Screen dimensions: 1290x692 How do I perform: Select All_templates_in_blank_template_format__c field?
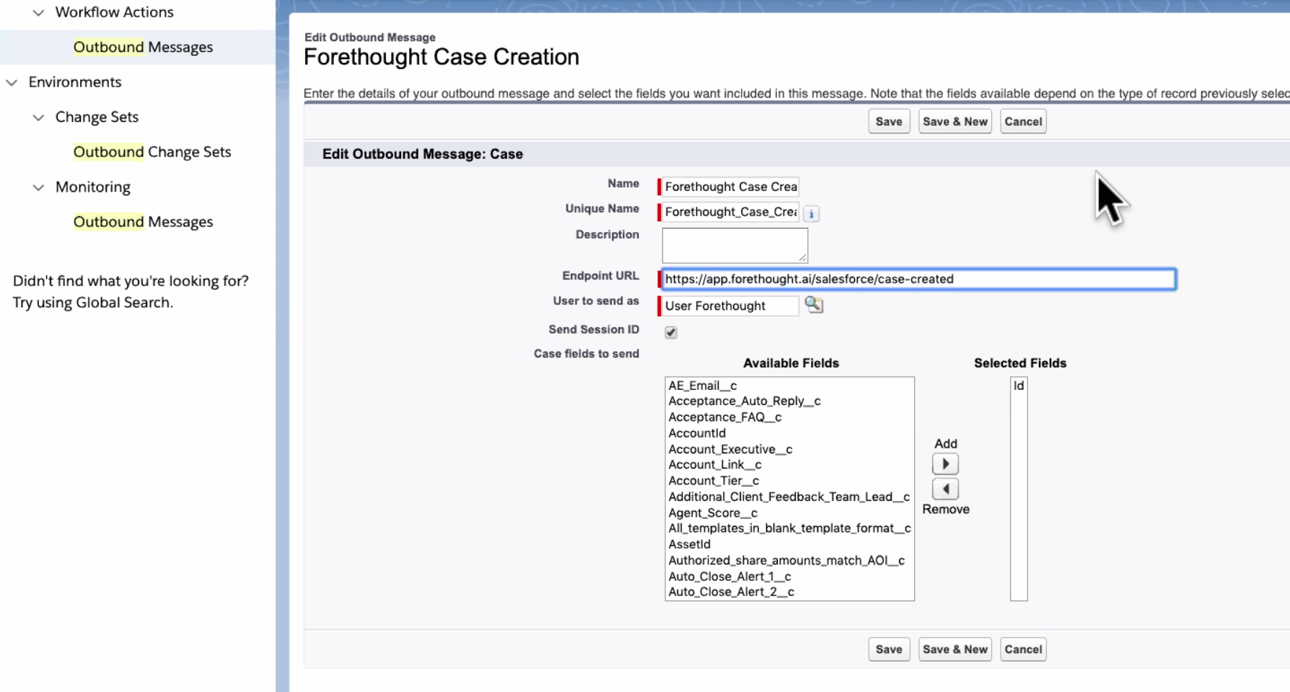tap(789, 528)
